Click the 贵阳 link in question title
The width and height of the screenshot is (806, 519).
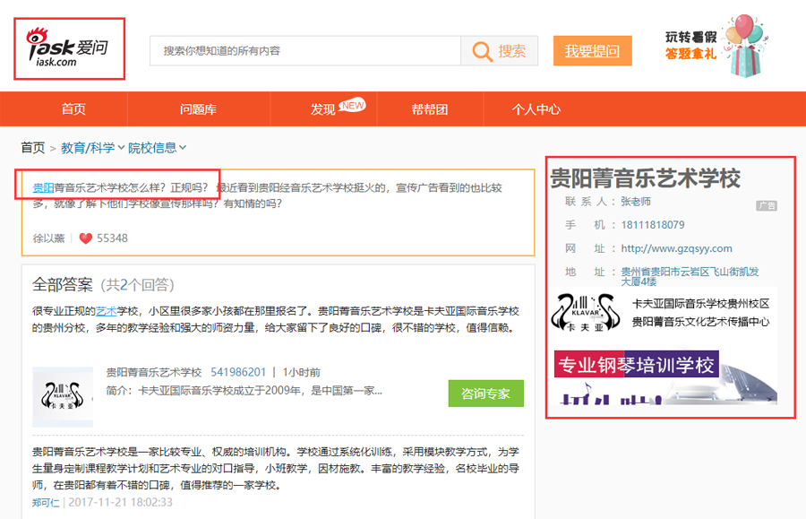click(43, 187)
